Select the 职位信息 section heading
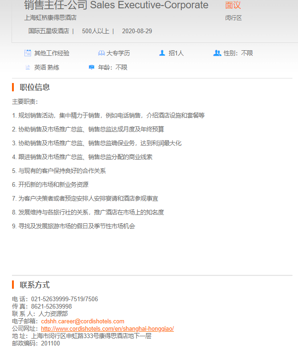Screen dimensions: 298x351 (35, 87)
